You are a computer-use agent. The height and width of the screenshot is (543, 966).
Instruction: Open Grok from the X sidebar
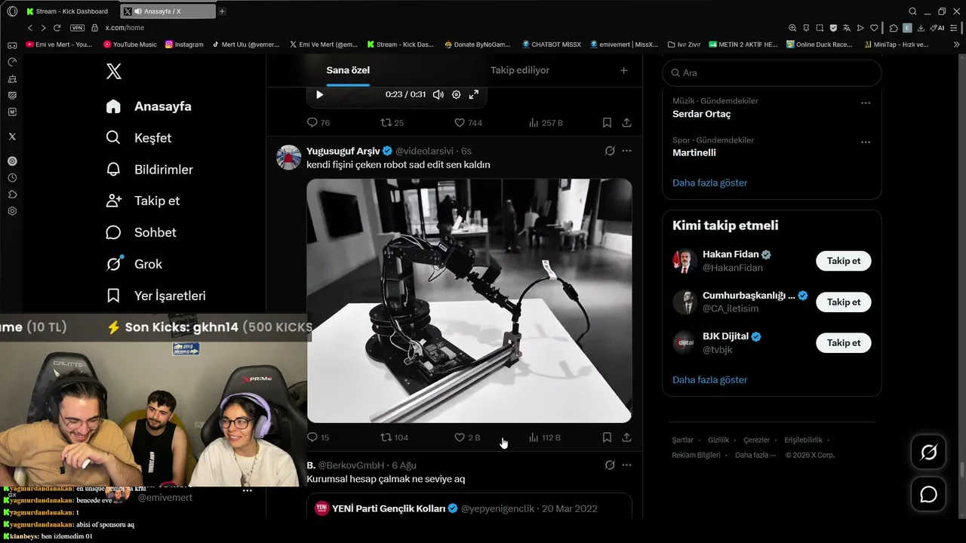pos(134,264)
